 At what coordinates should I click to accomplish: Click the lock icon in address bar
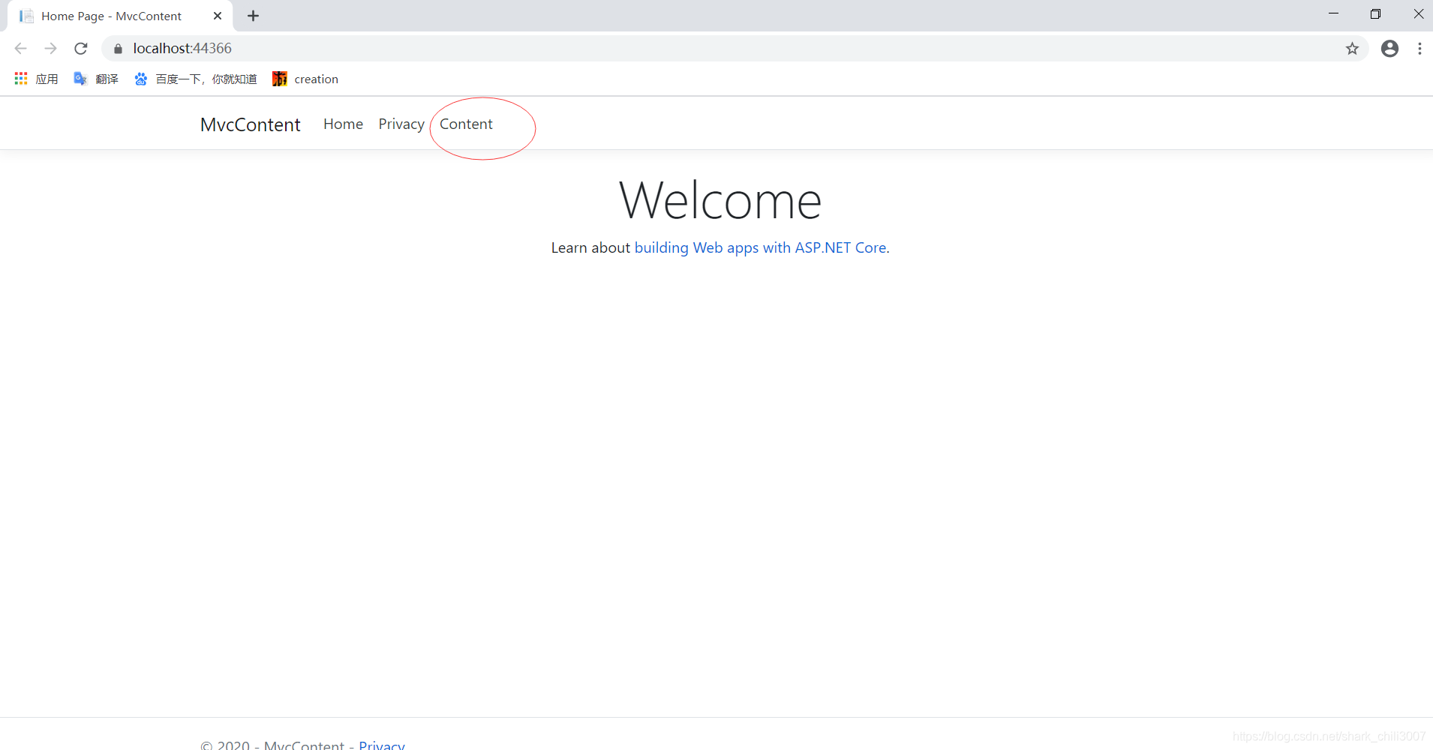point(118,49)
